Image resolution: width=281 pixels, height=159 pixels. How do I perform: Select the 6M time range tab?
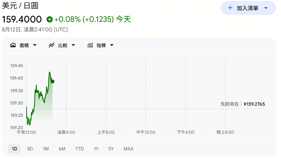click(62, 149)
